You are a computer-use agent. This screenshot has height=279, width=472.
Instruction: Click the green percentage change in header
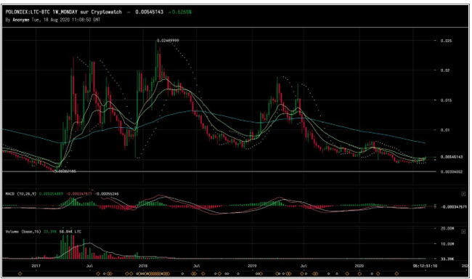(x=179, y=12)
